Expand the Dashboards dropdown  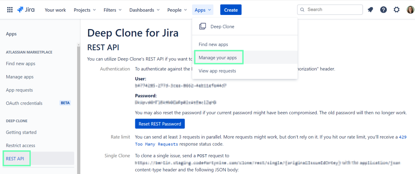coord(144,10)
